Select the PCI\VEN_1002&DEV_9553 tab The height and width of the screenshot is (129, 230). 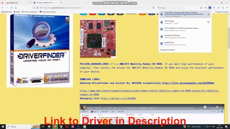[46, 3]
